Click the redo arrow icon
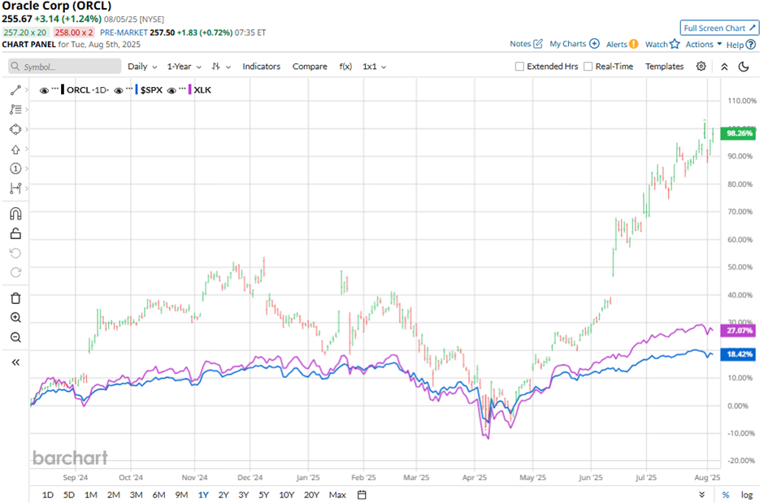This screenshot has width=764, height=503. [15, 273]
